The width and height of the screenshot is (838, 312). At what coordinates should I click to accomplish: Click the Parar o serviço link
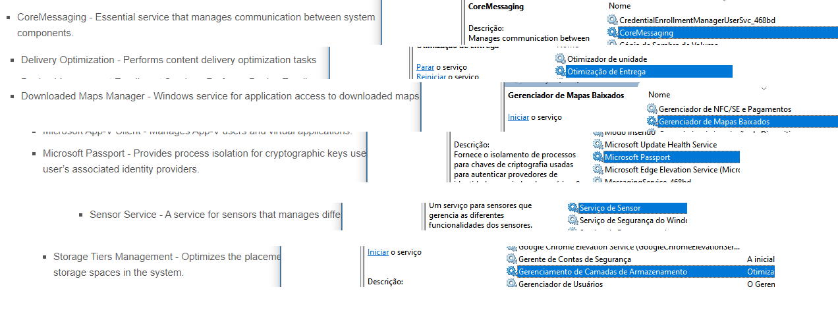(425, 67)
